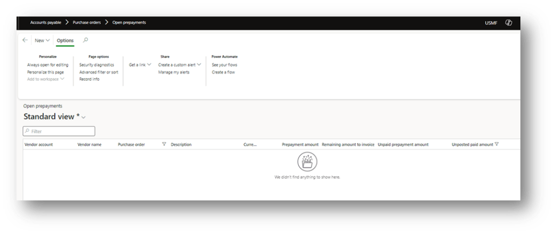This screenshot has width=554, height=234.
Task: Click filter icon on Unposted paid amount column
Action: click(497, 145)
